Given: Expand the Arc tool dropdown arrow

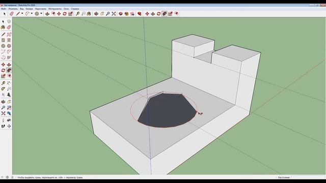Looking at the screenshot, I should [x=32, y=14].
